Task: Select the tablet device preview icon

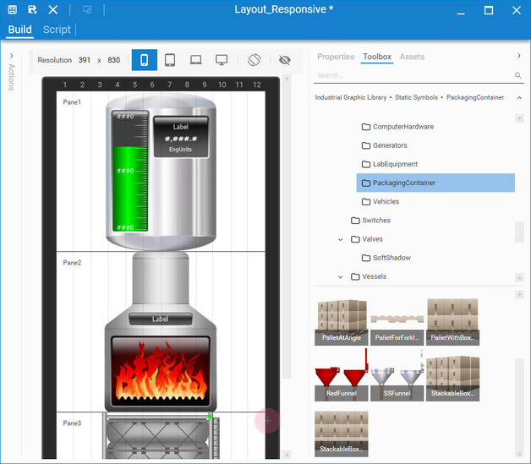Action: click(169, 60)
